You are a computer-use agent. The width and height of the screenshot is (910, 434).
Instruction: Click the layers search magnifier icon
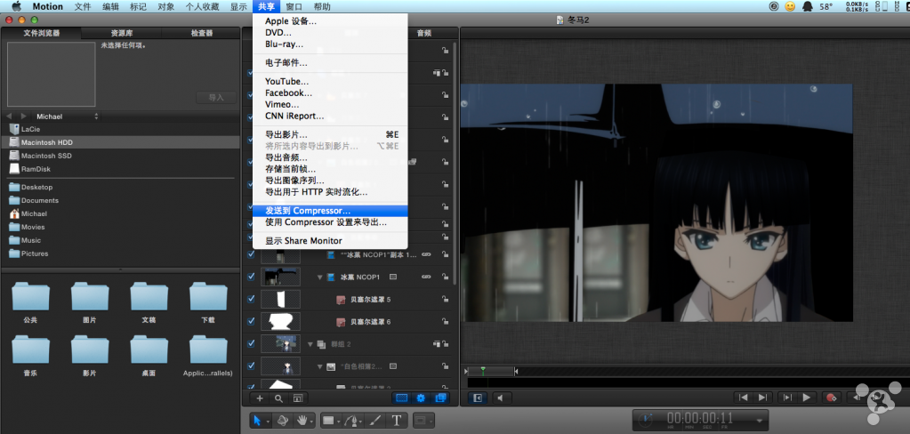click(x=278, y=398)
